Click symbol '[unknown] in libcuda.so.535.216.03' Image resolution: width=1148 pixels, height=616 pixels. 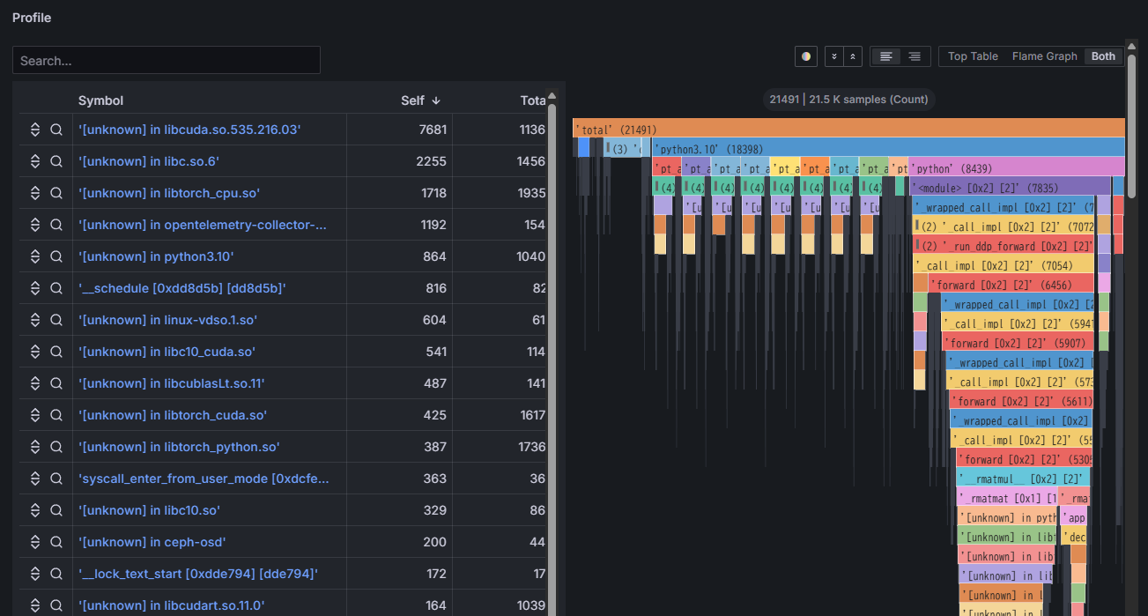tap(189, 130)
